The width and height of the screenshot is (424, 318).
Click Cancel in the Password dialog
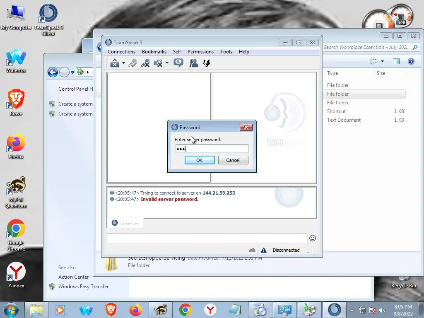pyautogui.click(x=233, y=160)
